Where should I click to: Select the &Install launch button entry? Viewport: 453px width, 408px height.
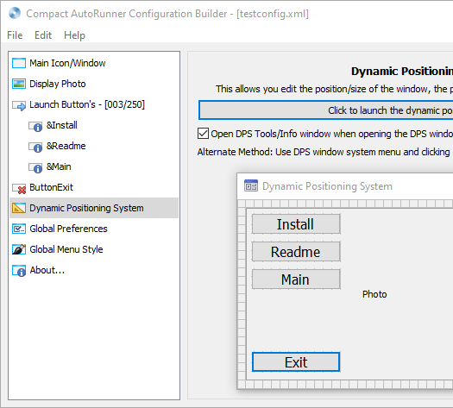[x=94, y=125]
